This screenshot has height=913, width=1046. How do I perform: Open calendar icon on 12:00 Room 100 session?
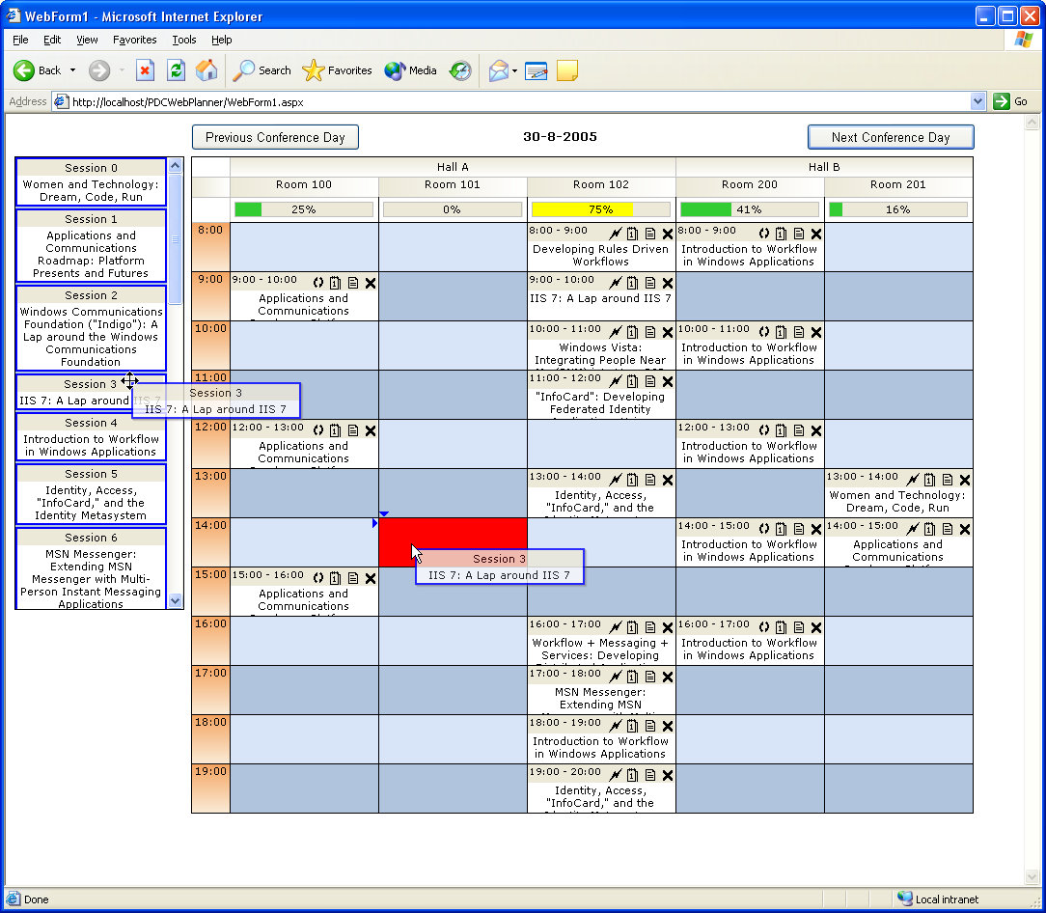point(335,430)
